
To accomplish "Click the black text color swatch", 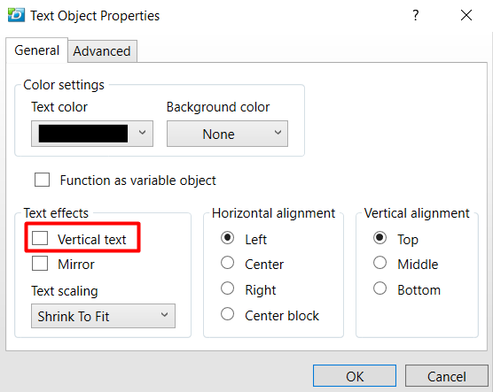I will pos(83,134).
